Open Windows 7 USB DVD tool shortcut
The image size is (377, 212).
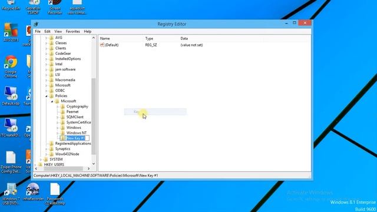pyautogui.click(x=11, y=194)
